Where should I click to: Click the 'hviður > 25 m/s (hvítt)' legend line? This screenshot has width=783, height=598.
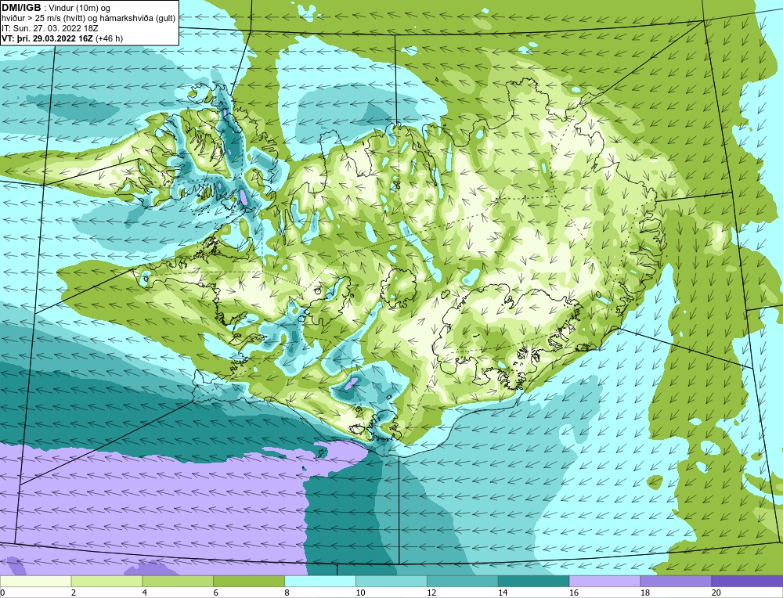pyautogui.click(x=43, y=18)
